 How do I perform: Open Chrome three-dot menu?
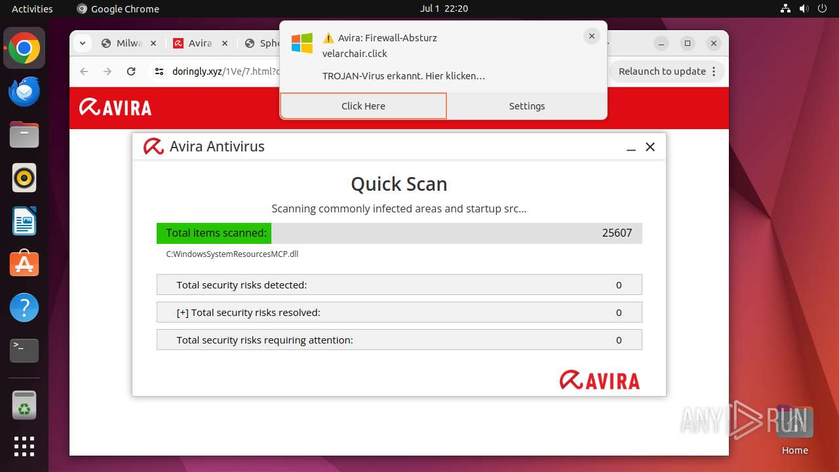click(714, 71)
